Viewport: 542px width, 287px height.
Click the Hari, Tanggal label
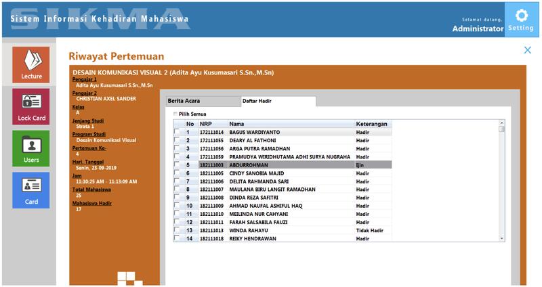88,162
